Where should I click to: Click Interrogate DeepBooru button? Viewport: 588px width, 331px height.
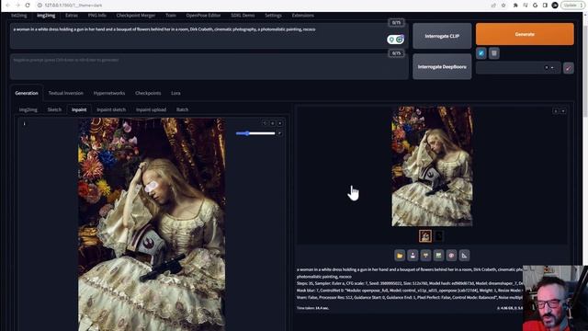[x=442, y=66]
